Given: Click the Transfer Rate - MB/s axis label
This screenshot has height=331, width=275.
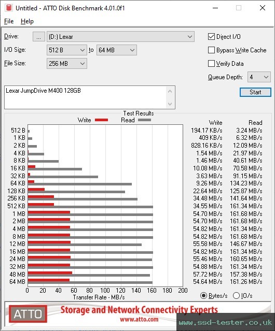Looking at the screenshot, I should click(x=99, y=297).
